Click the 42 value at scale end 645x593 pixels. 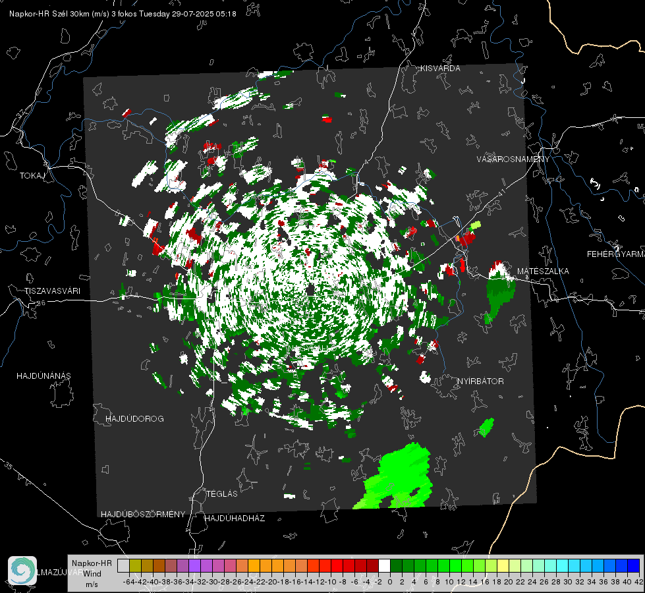pyautogui.click(x=638, y=582)
